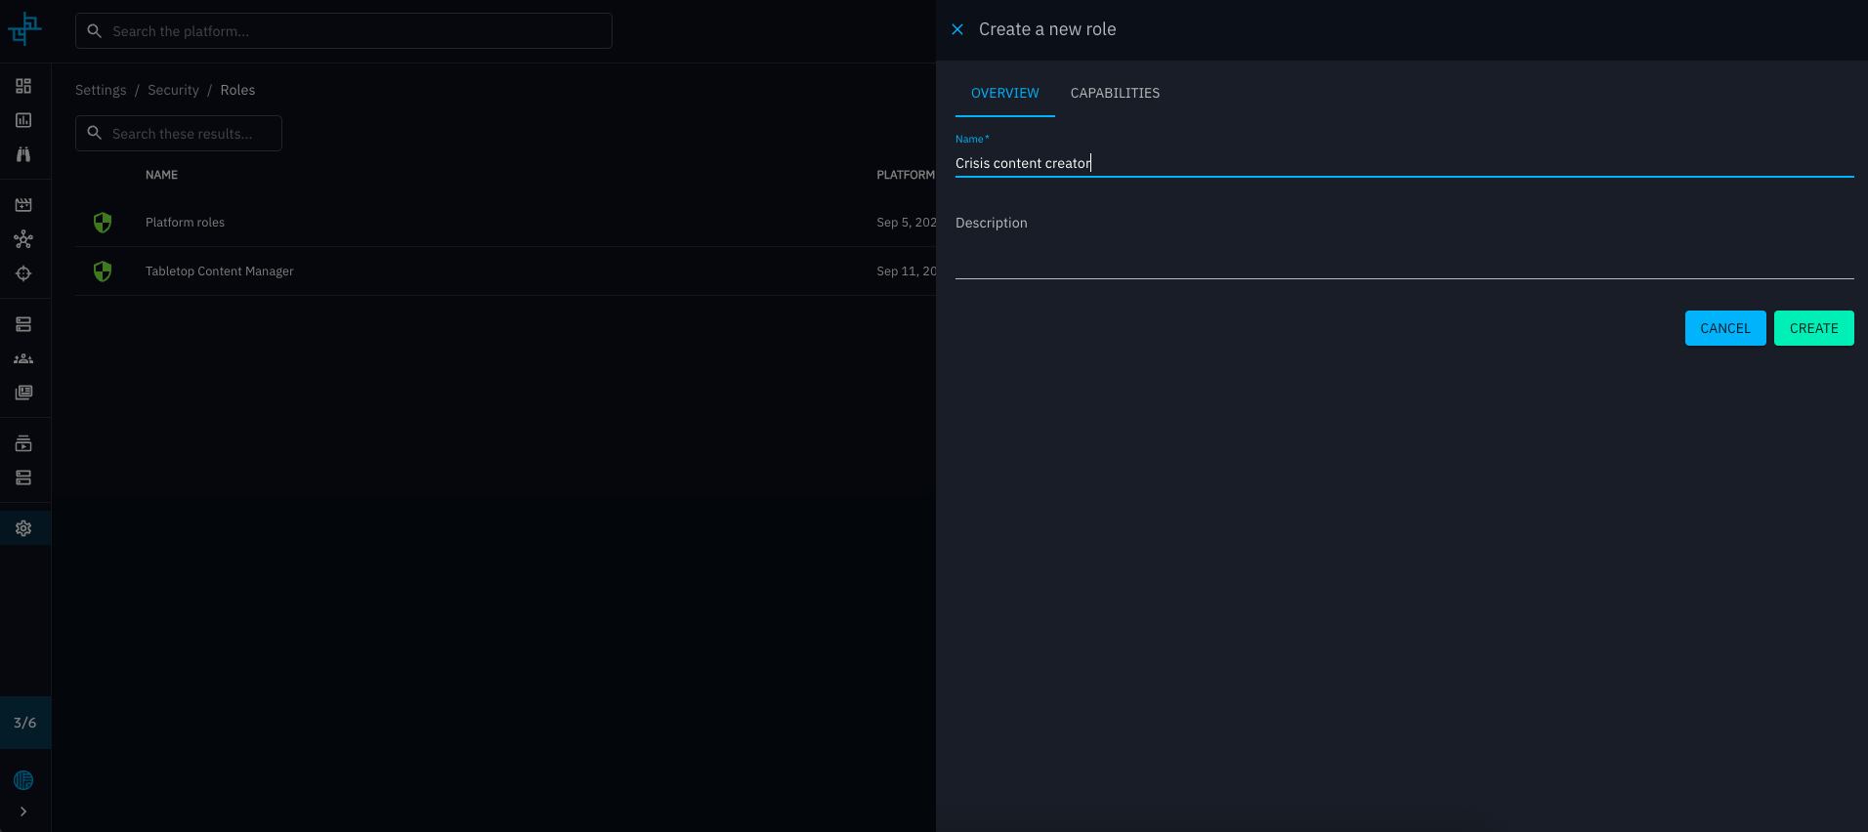
Task: Open the dashboard grid icon in sidebar
Action: 23,86
